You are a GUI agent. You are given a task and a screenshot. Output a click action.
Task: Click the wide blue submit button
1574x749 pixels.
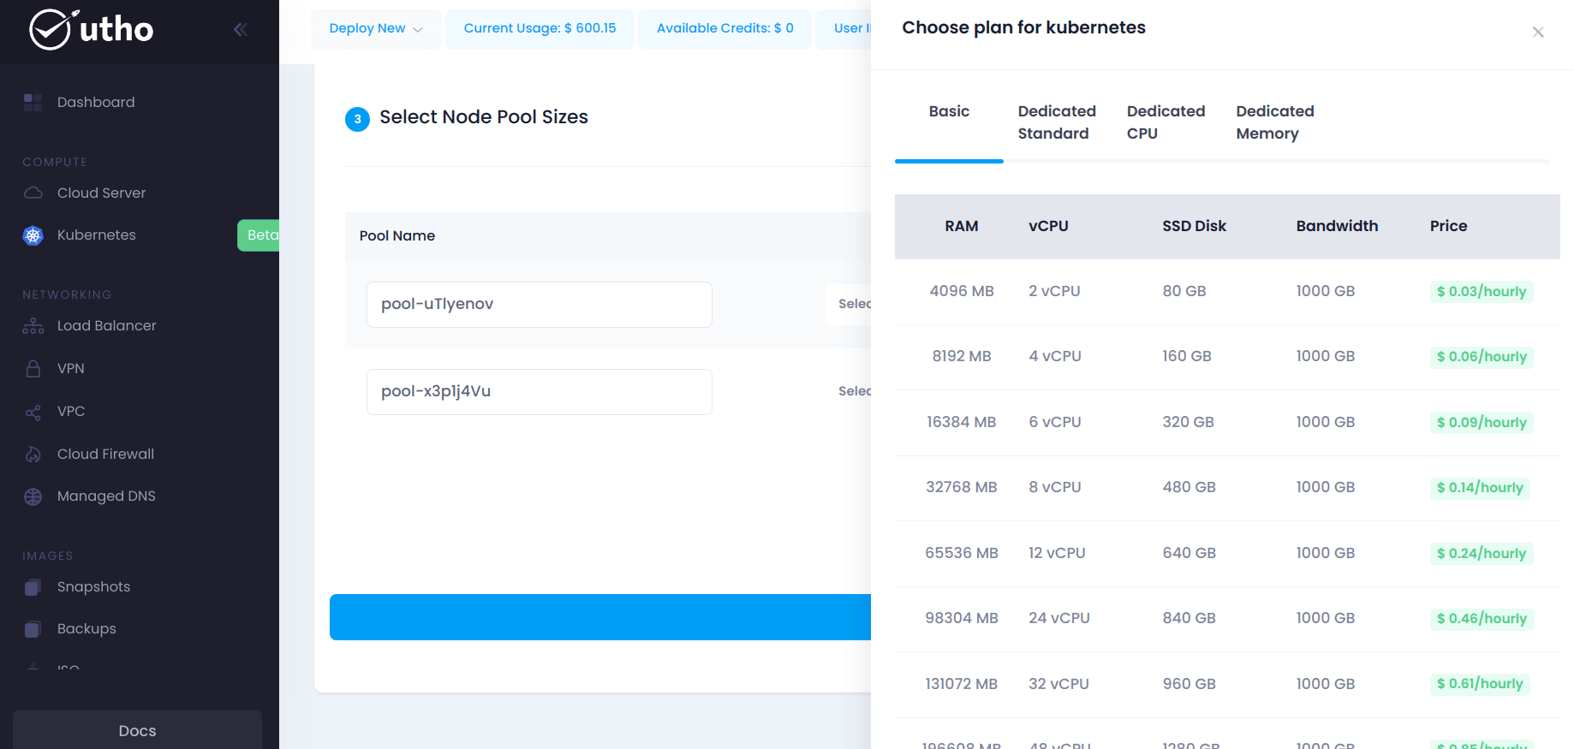click(x=600, y=617)
